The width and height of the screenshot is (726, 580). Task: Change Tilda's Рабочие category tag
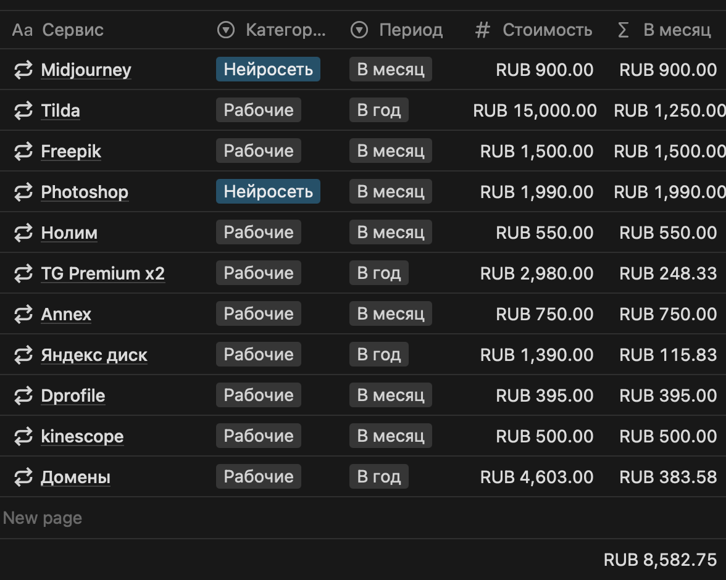coord(258,110)
